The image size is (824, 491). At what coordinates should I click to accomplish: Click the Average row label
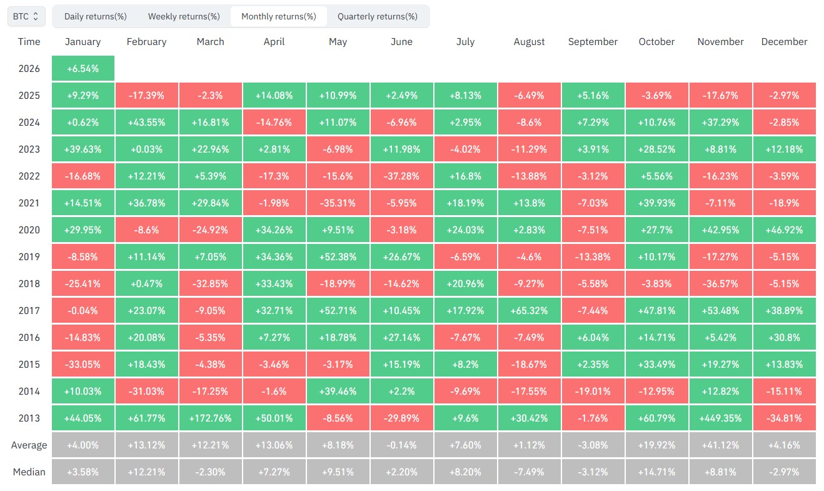coord(29,445)
